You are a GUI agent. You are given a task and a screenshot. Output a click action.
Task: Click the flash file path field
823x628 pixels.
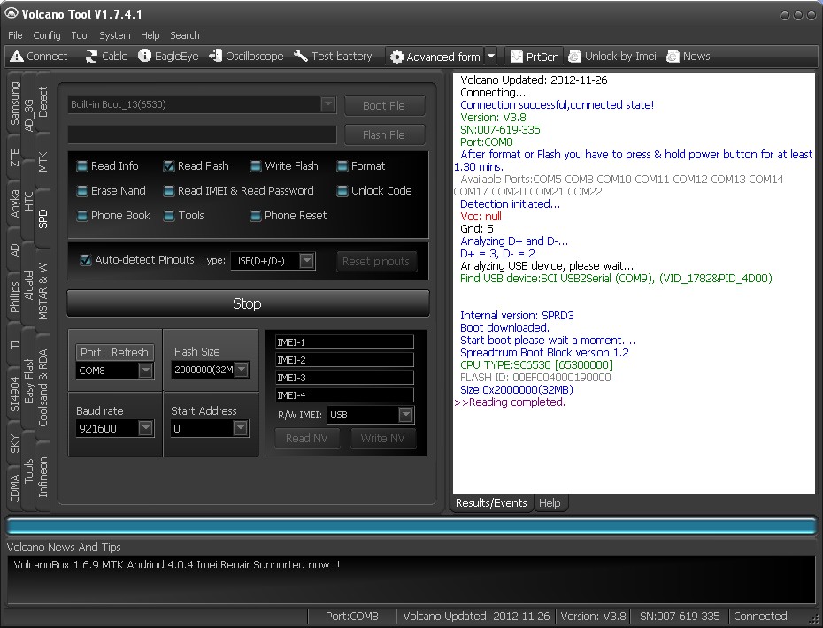coord(202,134)
